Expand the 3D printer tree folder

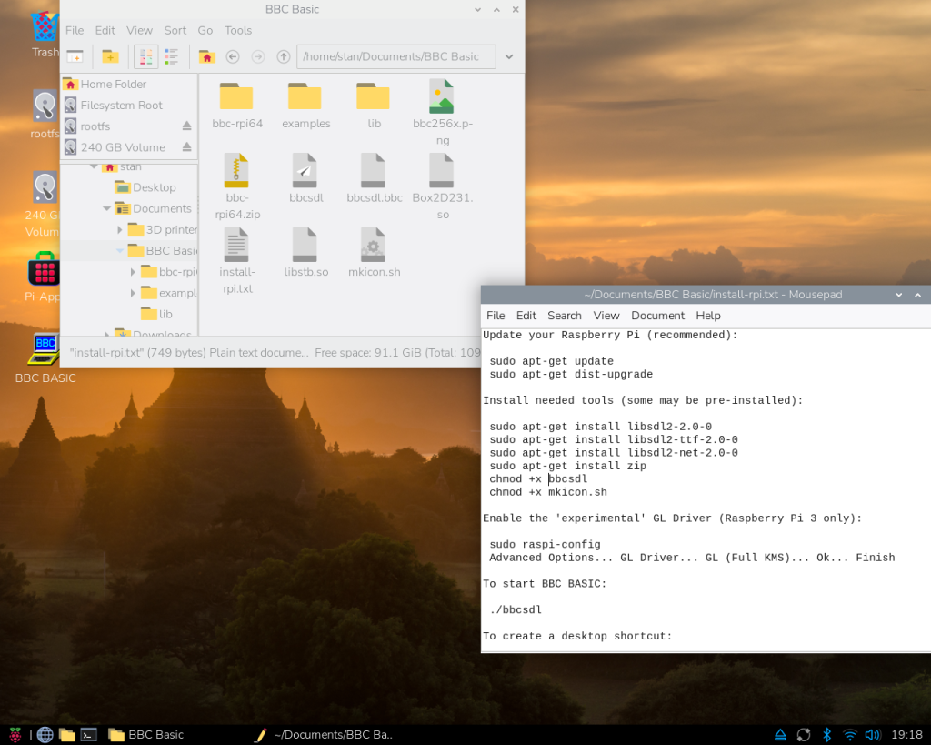tap(120, 230)
